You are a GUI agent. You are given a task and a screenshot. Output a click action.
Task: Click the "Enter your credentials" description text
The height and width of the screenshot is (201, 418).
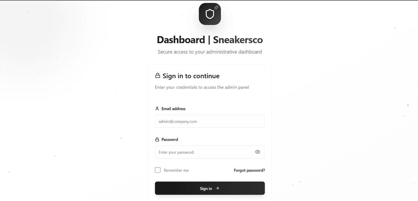pyautogui.click(x=202, y=87)
